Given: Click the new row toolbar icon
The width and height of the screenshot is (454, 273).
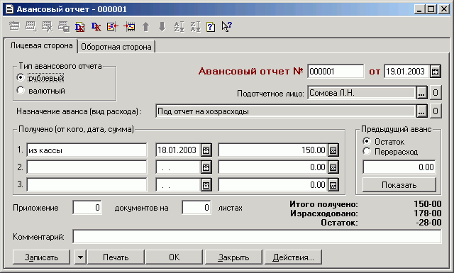Looking at the screenshot, I should (x=14, y=27).
